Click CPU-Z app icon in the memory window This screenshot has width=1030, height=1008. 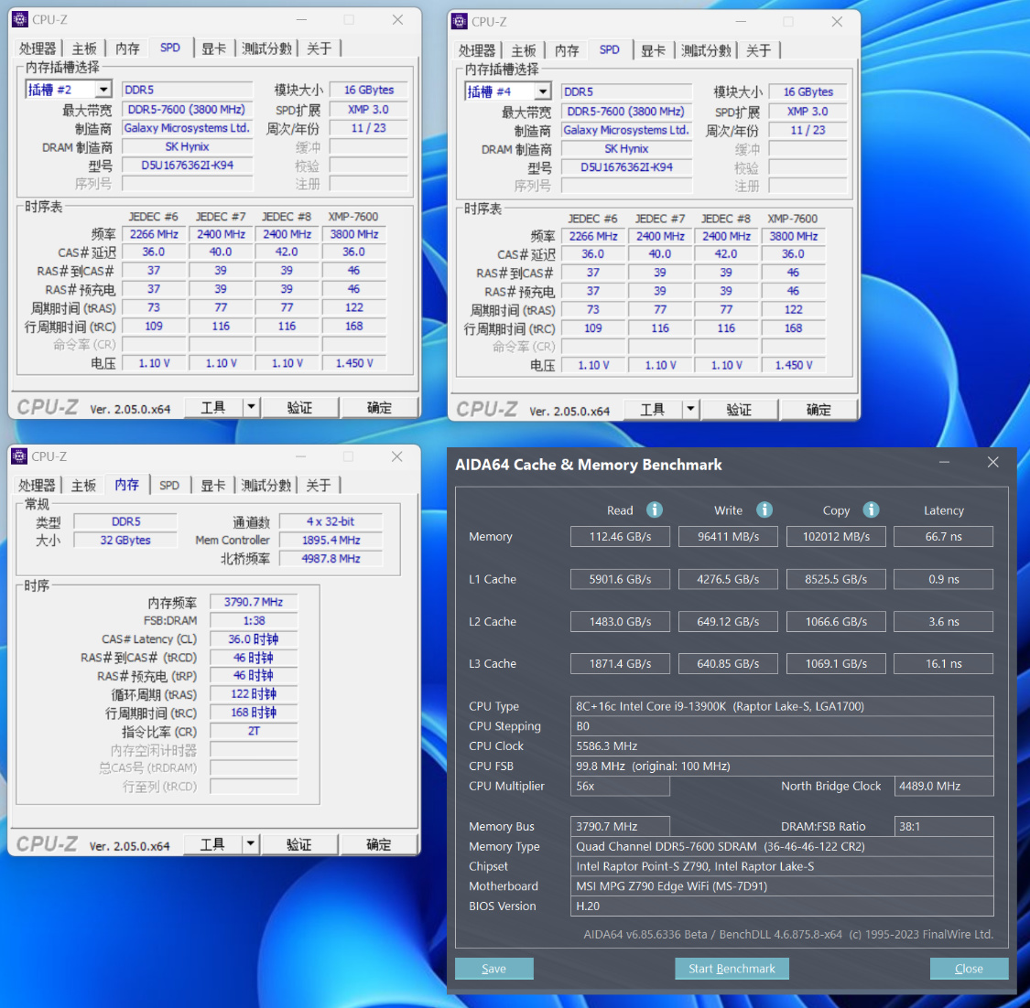point(19,456)
